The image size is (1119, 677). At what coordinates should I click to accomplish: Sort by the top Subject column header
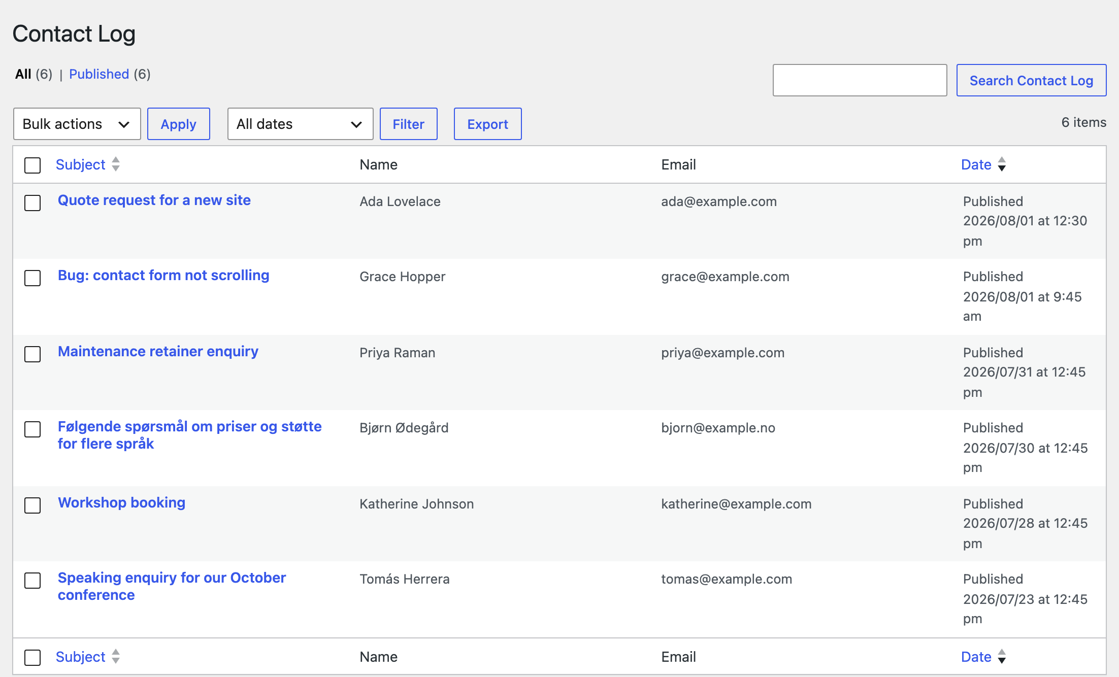tap(80, 164)
